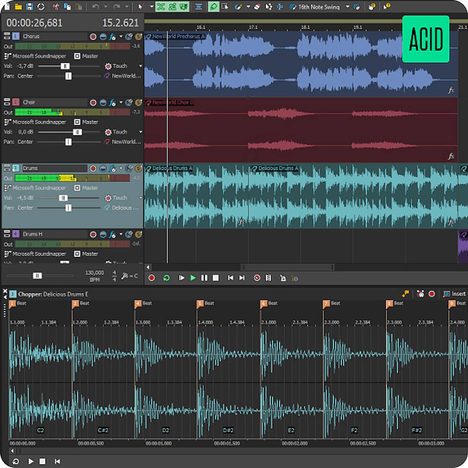Open the Undo history dropdown arrow
The image size is (468, 468).
click(105, 7)
